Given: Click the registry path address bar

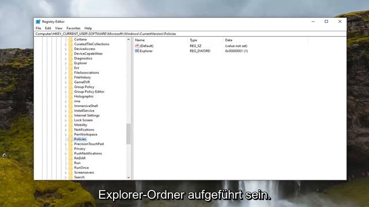Looking at the screenshot, I should click(190, 34).
